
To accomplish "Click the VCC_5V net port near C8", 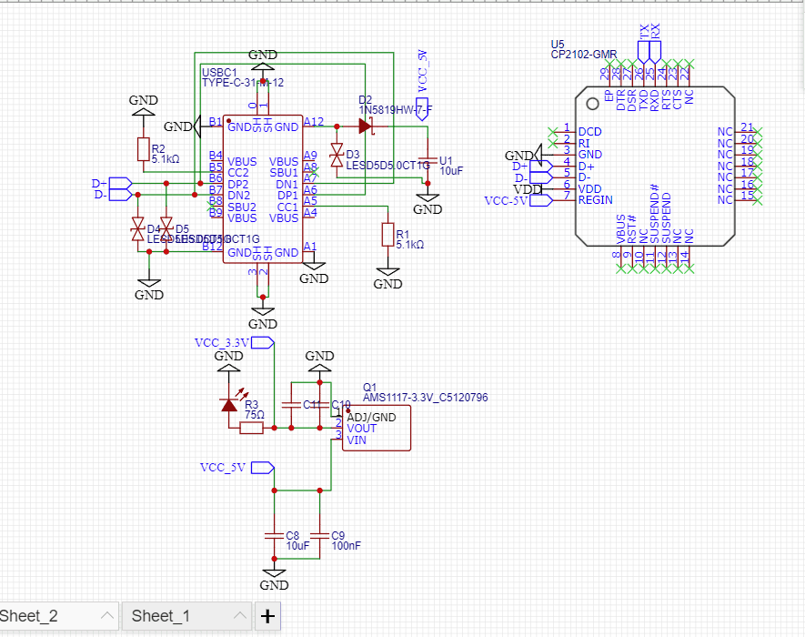I will pyautogui.click(x=263, y=468).
